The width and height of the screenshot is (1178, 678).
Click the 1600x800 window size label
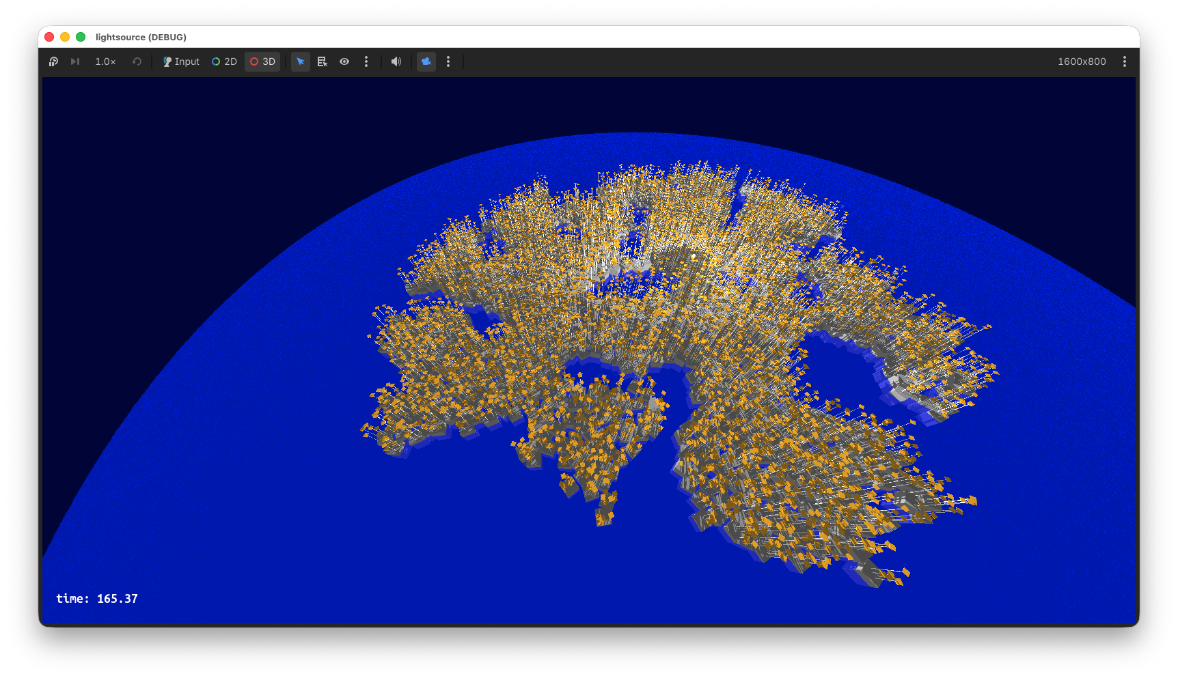click(1082, 61)
